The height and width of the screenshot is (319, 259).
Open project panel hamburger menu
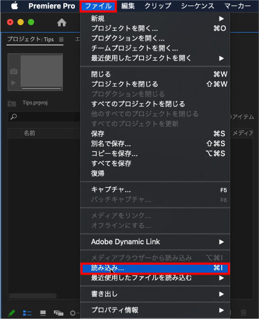tap(61, 39)
